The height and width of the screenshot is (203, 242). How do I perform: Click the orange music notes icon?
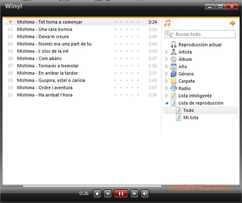tap(167, 23)
